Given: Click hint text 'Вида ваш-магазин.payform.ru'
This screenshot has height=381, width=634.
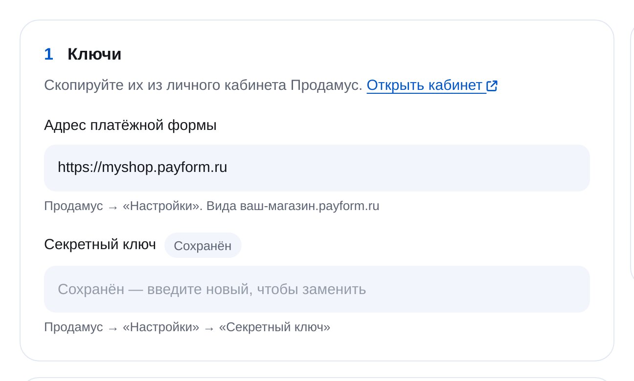Looking at the screenshot, I should [293, 206].
